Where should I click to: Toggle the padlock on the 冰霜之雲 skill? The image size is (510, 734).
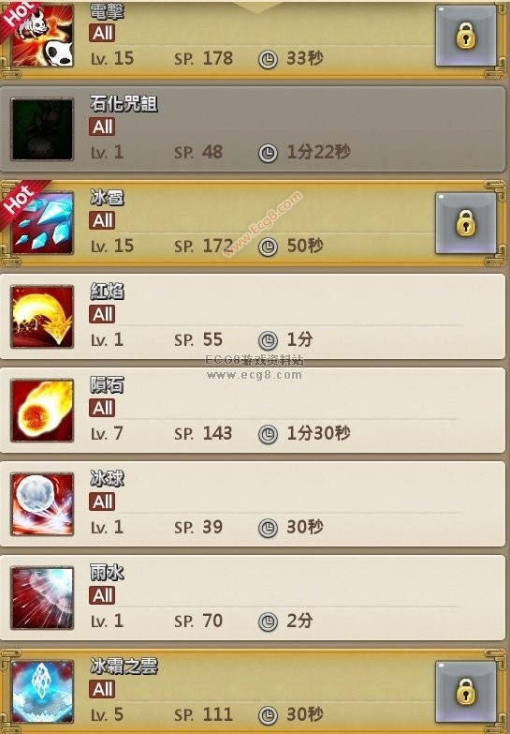click(x=466, y=692)
